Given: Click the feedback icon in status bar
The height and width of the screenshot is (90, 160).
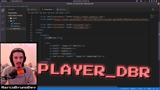Looking at the screenshot, I should (154, 88).
